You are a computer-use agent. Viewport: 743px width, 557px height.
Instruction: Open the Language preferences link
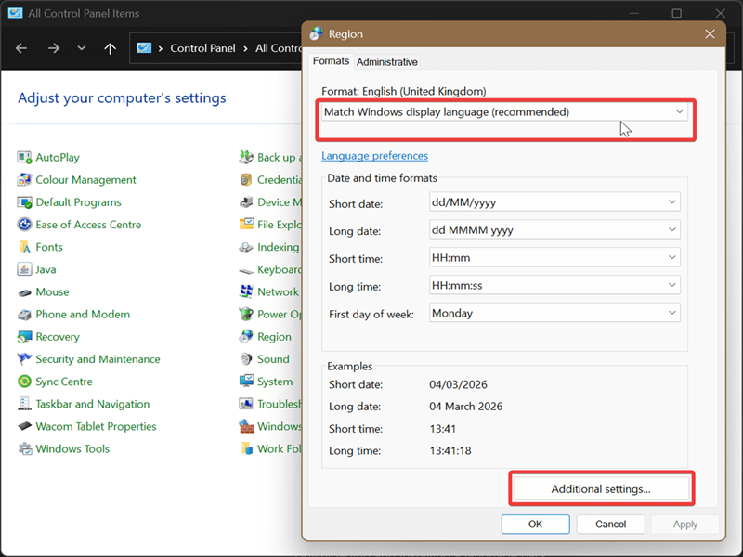[374, 155]
